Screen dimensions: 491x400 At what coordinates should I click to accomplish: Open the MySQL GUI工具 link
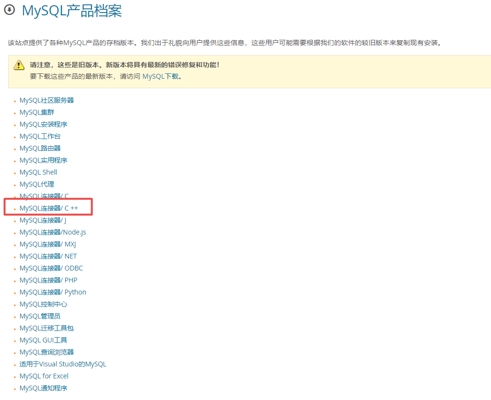43,340
